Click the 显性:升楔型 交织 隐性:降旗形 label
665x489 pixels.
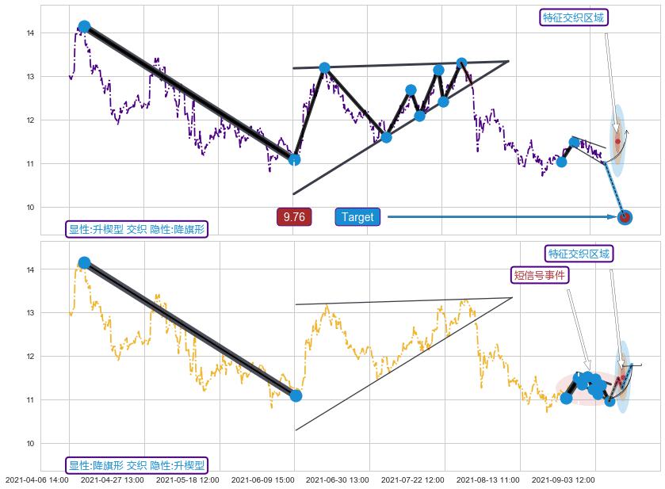[136, 230]
